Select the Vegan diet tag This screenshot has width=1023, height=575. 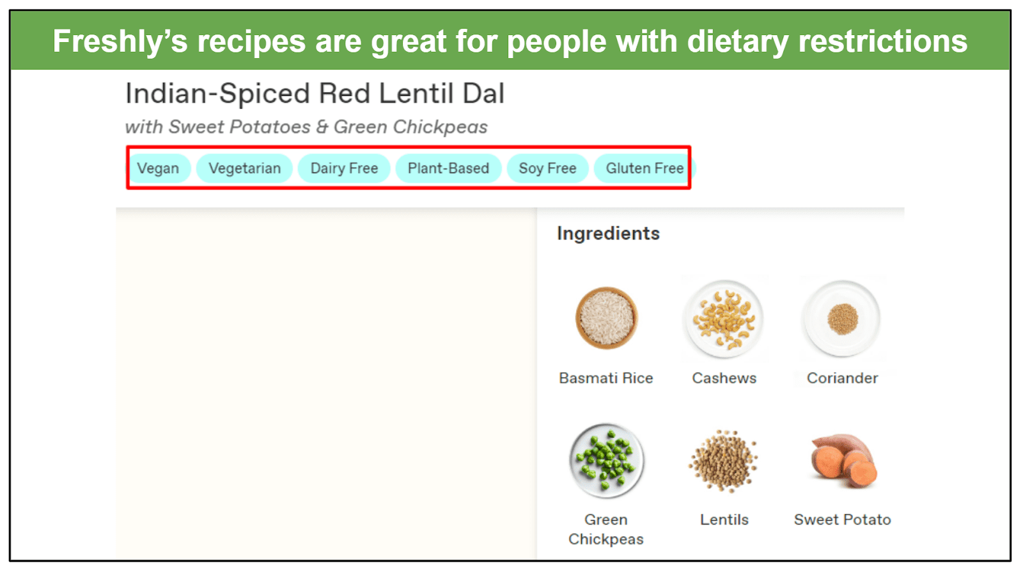coord(159,169)
